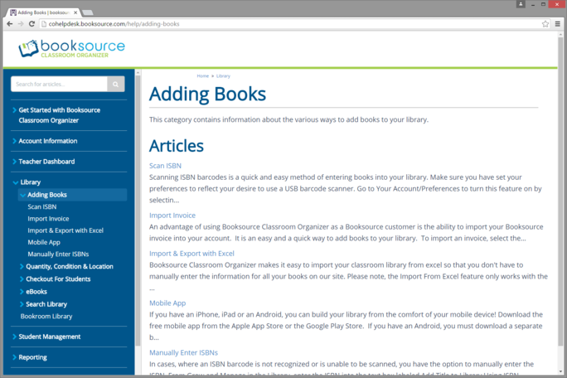Open Import & Export with Excel article

[x=191, y=254]
